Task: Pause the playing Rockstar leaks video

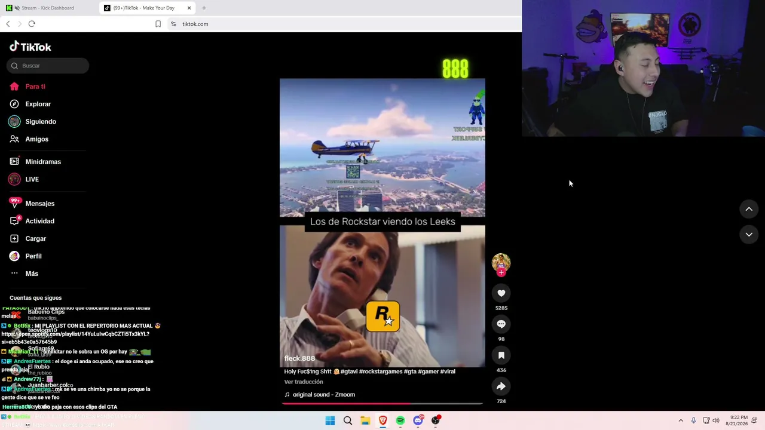Action: pyautogui.click(x=382, y=223)
